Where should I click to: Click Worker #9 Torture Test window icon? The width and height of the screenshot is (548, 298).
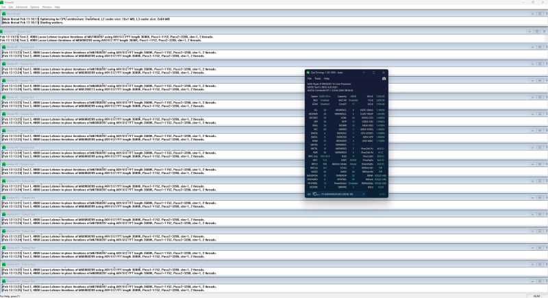tap(4, 164)
